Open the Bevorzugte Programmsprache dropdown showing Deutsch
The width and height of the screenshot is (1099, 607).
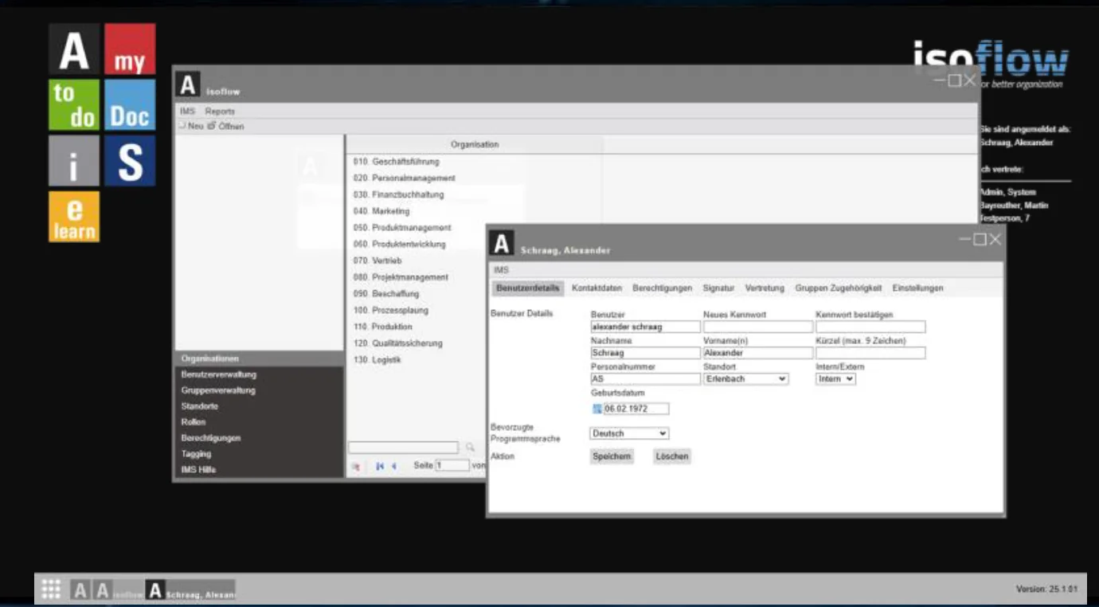630,433
